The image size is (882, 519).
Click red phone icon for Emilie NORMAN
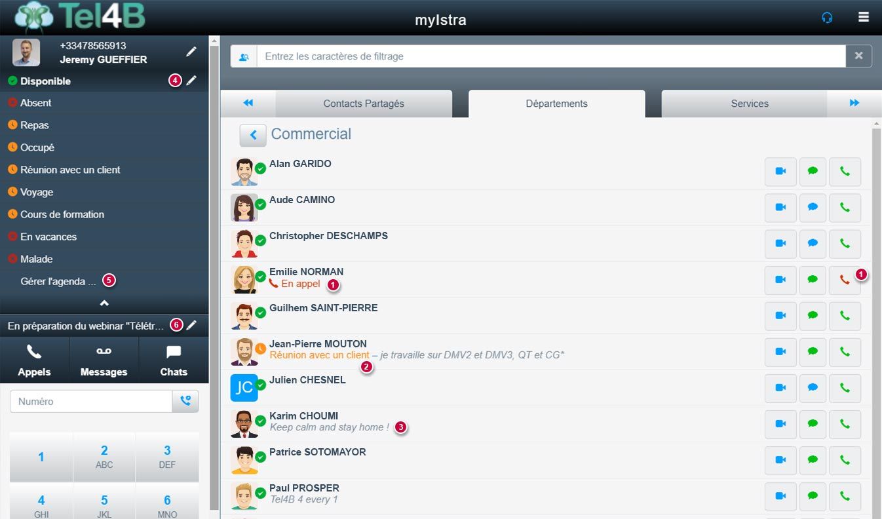pyautogui.click(x=845, y=280)
